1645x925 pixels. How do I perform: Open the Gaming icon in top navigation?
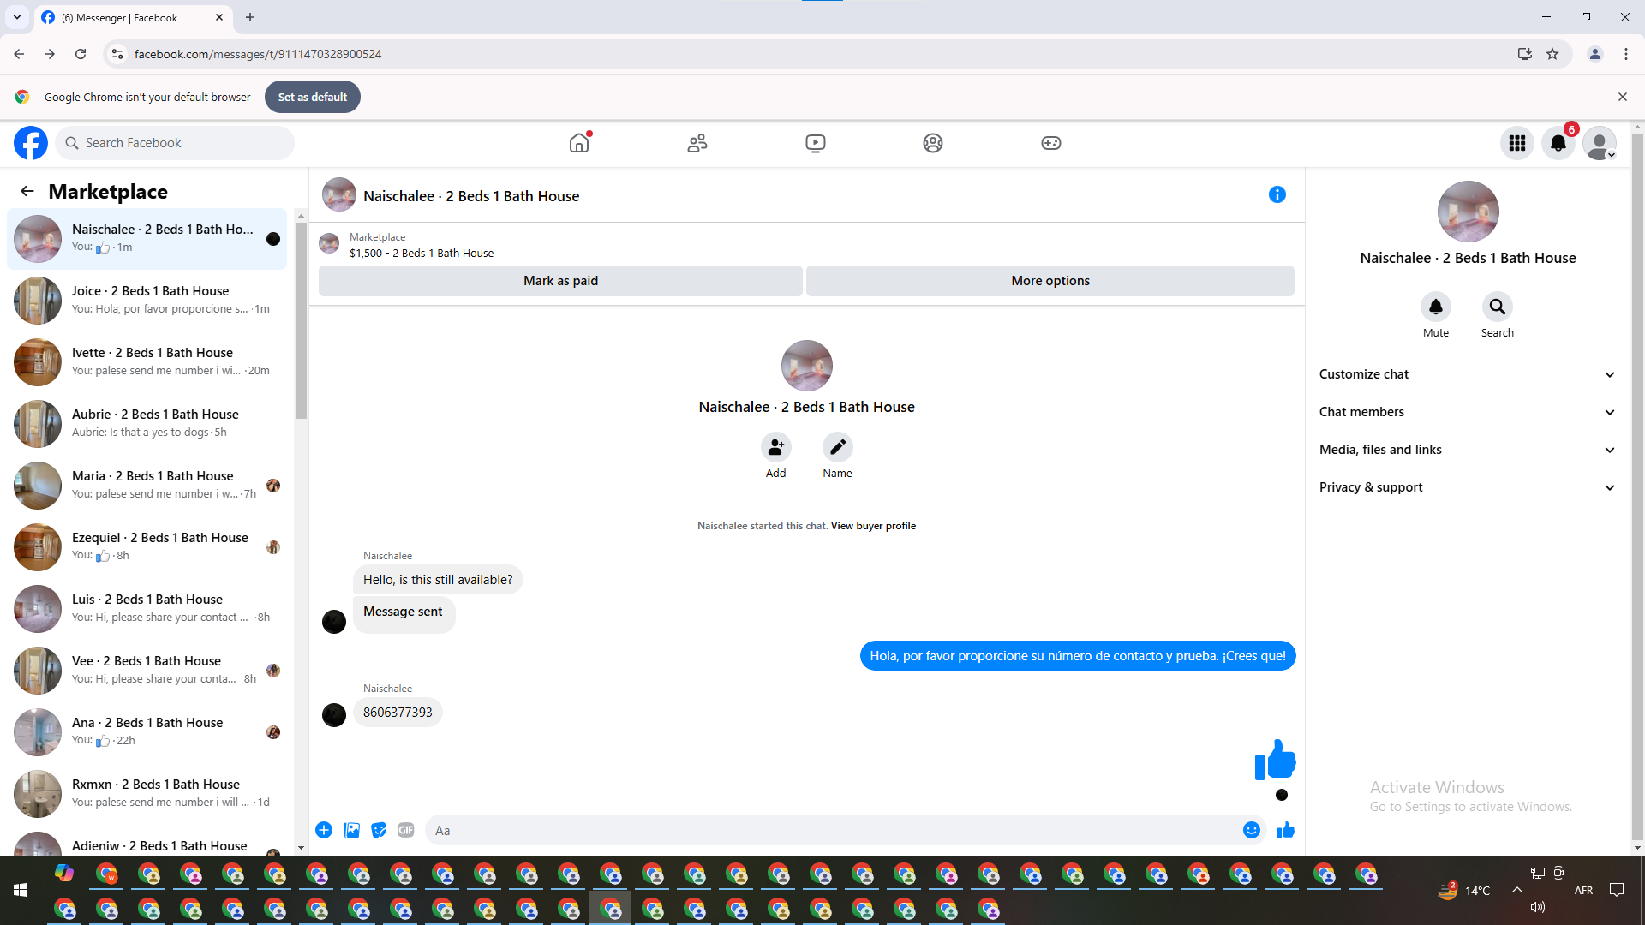(x=1051, y=143)
